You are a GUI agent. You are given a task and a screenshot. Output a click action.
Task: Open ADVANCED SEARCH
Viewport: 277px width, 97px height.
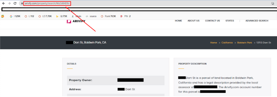257,21
